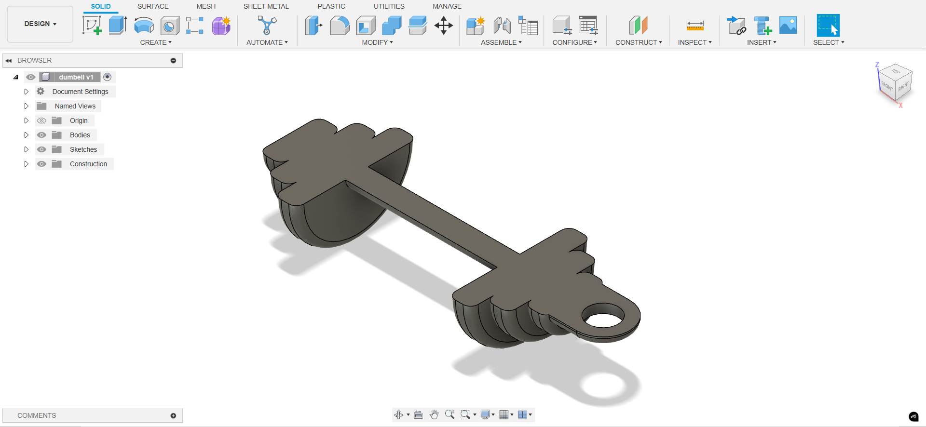Open the INSPECT dropdown menu
926x427 pixels.
click(694, 42)
